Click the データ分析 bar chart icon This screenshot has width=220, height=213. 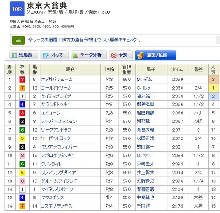pos(76,55)
